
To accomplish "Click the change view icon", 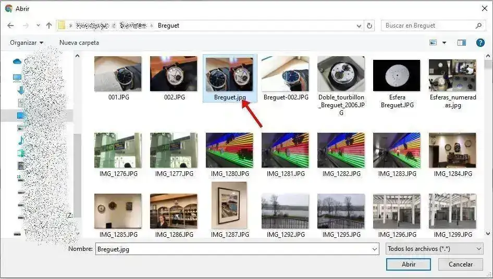I will (x=433, y=43).
